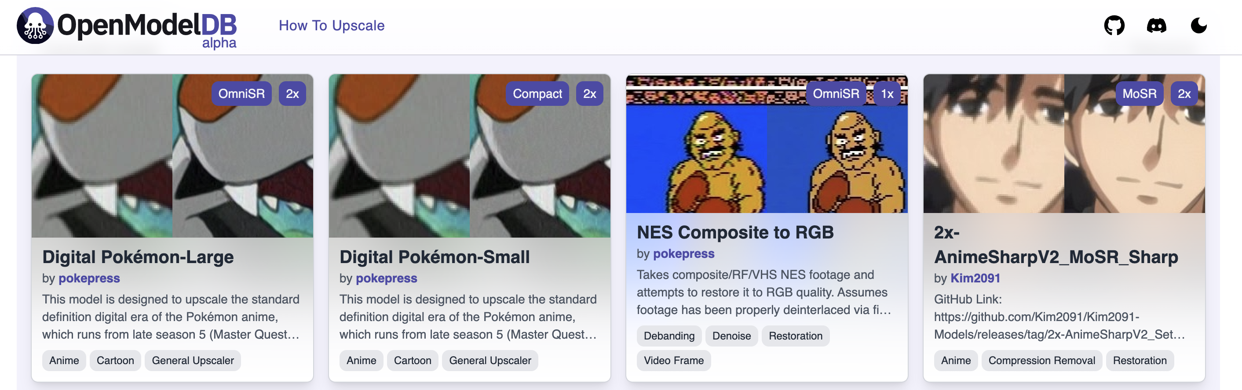Image resolution: width=1242 pixels, height=390 pixels.
Task: Click the MoSR architecture badge
Action: pos(1139,94)
